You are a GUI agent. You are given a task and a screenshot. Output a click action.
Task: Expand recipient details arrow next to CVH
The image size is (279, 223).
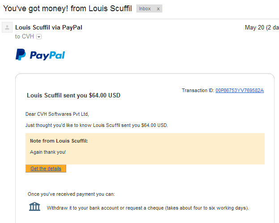(x=39, y=37)
